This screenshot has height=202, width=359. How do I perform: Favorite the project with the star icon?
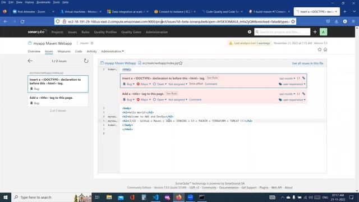[x=320, y=49]
